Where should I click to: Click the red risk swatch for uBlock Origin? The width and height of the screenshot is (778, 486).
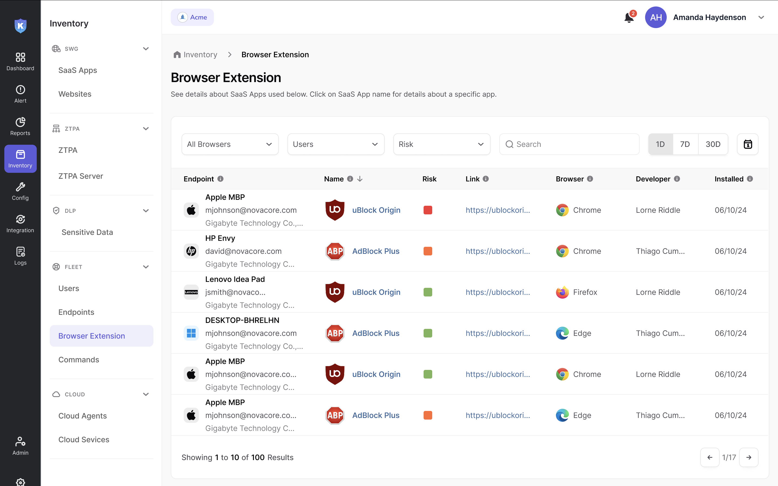coord(428,210)
